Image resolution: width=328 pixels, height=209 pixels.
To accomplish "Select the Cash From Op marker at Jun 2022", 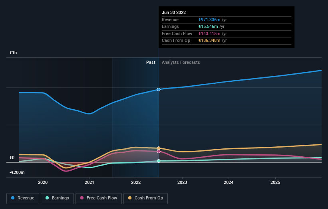I will point(159,148).
